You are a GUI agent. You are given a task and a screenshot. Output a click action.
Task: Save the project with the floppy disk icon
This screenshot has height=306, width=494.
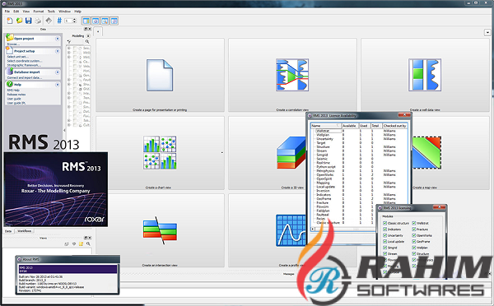tap(28, 21)
